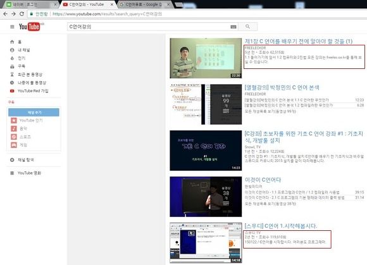Open My channel (내 채널) in sidebar
Viewport: 367px width, 265px height.
point(20,50)
